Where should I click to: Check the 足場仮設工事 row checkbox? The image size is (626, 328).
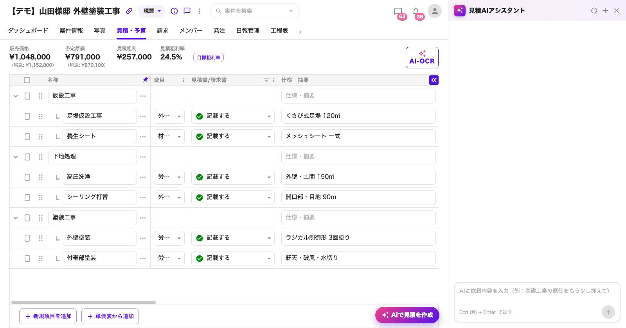tap(27, 116)
